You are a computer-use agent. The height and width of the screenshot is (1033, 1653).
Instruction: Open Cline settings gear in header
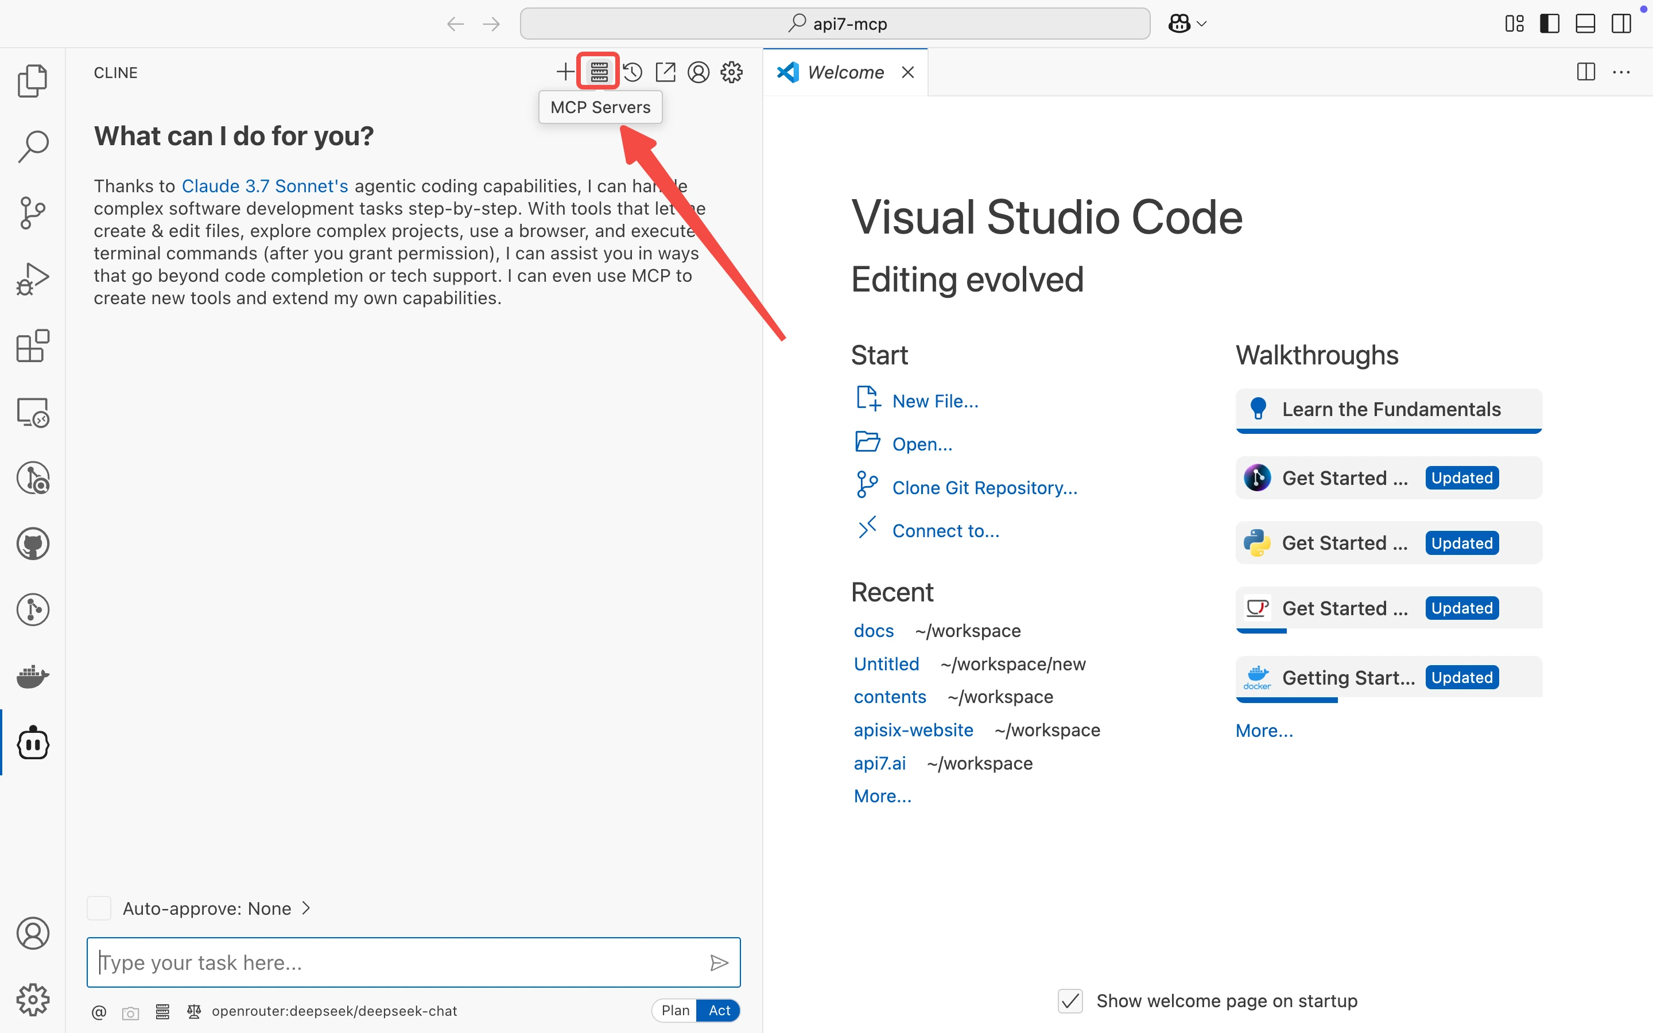point(732,72)
